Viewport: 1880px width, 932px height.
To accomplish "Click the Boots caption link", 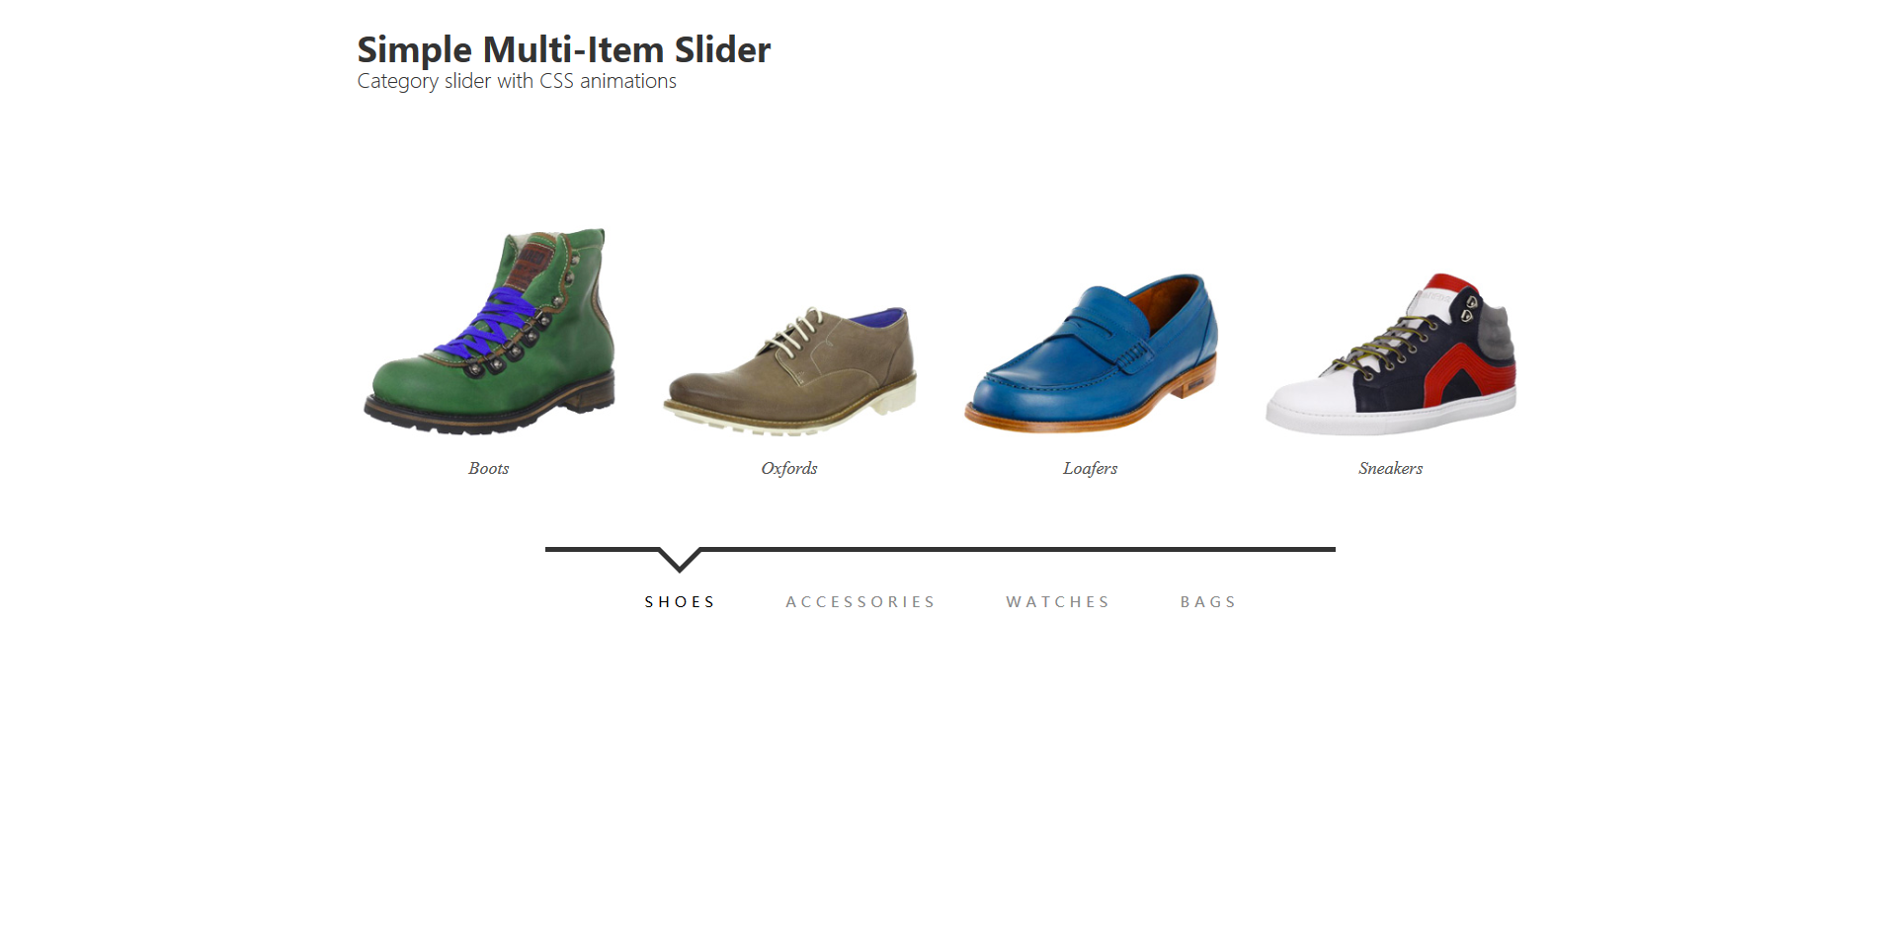I will [x=489, y=468].
